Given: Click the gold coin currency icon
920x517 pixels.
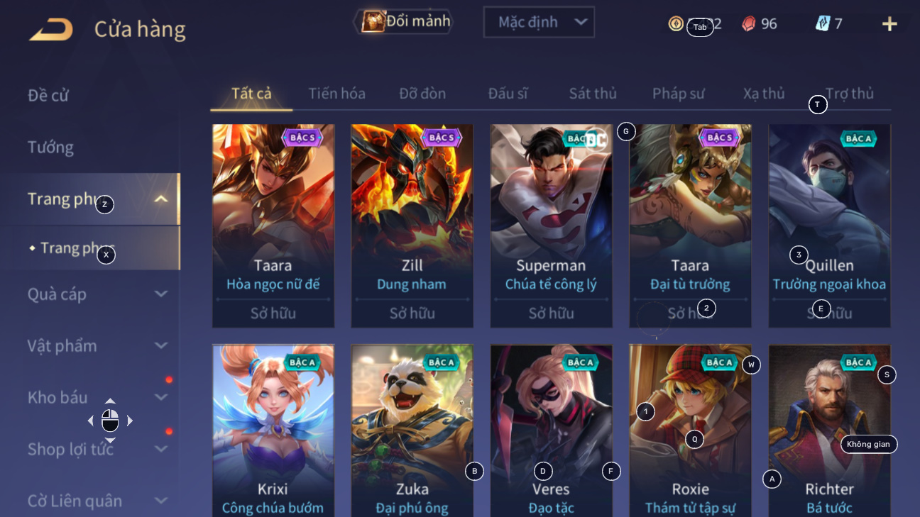Looking at the screenshot, I should tap(676, 24).
